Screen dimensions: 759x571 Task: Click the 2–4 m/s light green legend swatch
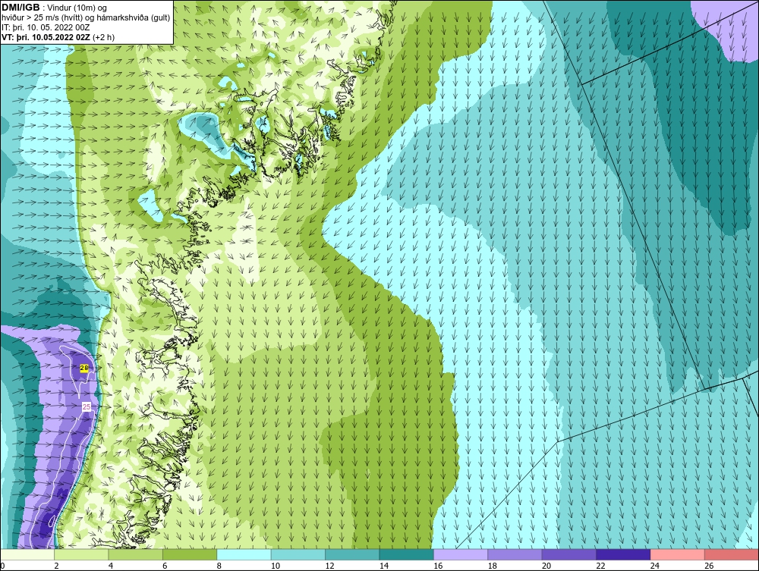pyautogui.click(x=81, y=554)
